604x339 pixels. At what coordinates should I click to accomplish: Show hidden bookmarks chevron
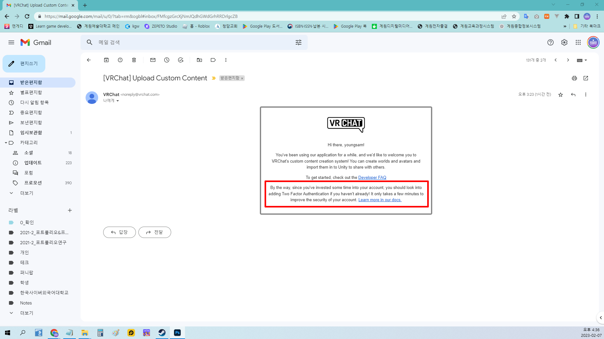click(565, 26)
